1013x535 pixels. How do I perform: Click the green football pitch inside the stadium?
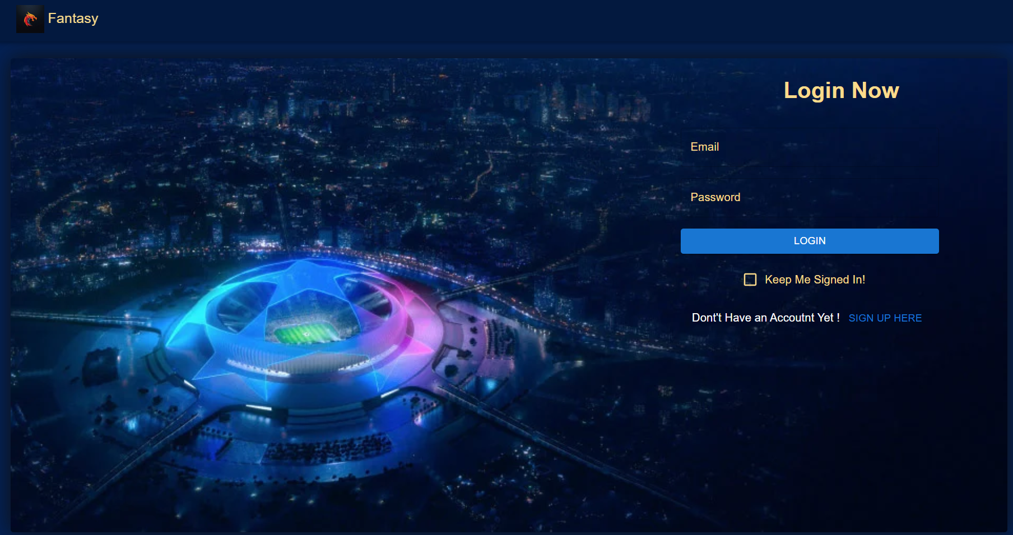tap(305, 334)
